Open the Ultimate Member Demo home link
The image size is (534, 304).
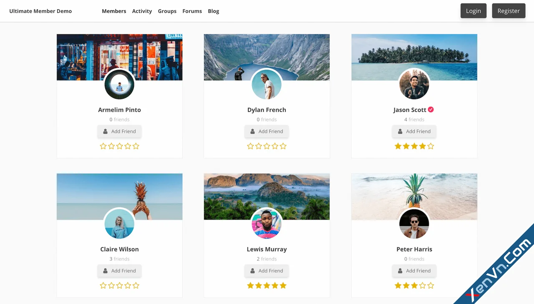(x=40, y=11)
